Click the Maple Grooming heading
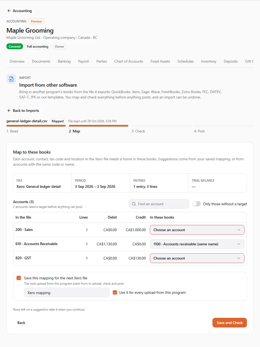260x347 pixels. [x=30, y=30]
